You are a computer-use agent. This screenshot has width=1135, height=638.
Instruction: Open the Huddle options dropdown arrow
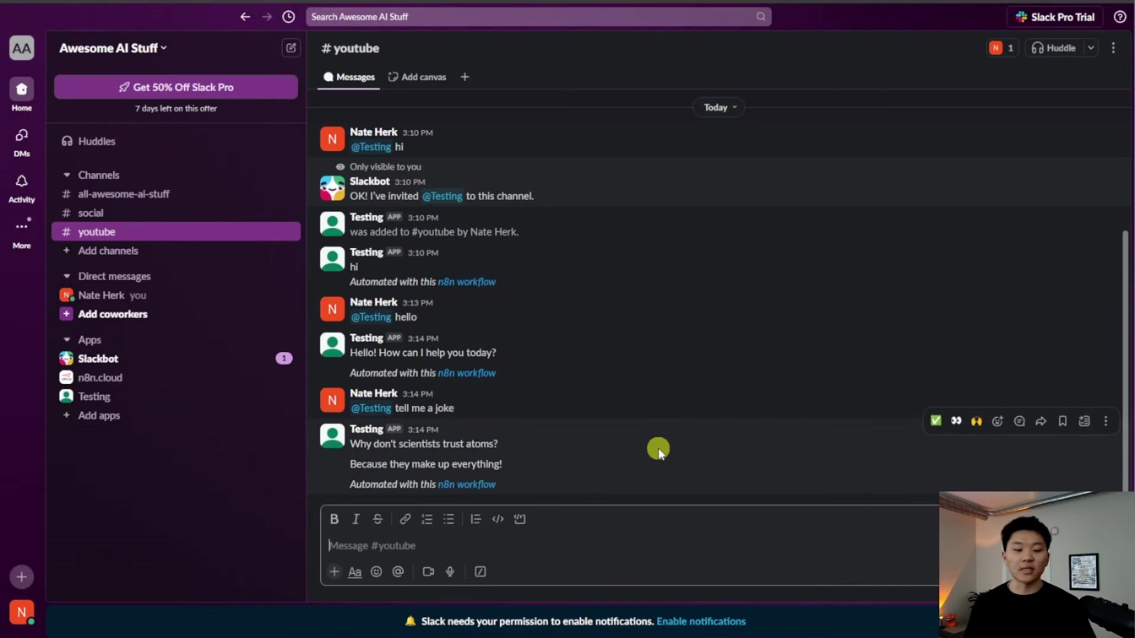point(1091,48)
